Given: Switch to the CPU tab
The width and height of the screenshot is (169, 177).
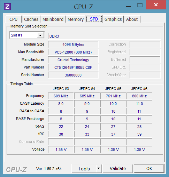Looking at the screenshot, I should pyautogui.click(x=14, y=19).
